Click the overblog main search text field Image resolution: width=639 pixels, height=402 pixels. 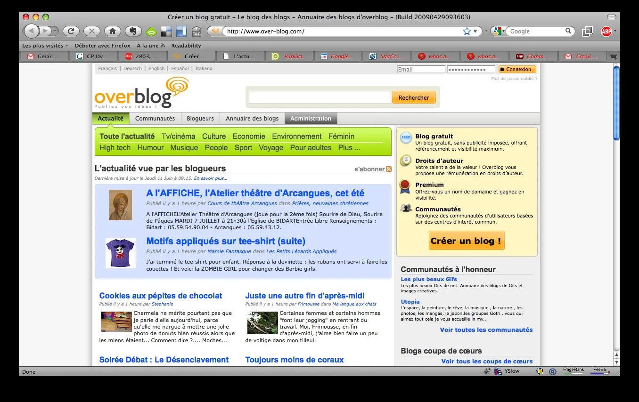[x=320, y=97]
